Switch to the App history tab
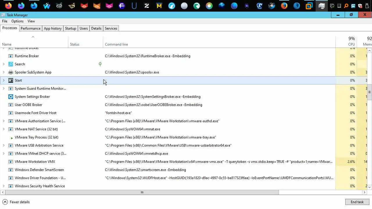Viewport: 372px width, 209px height. [53, 28]
